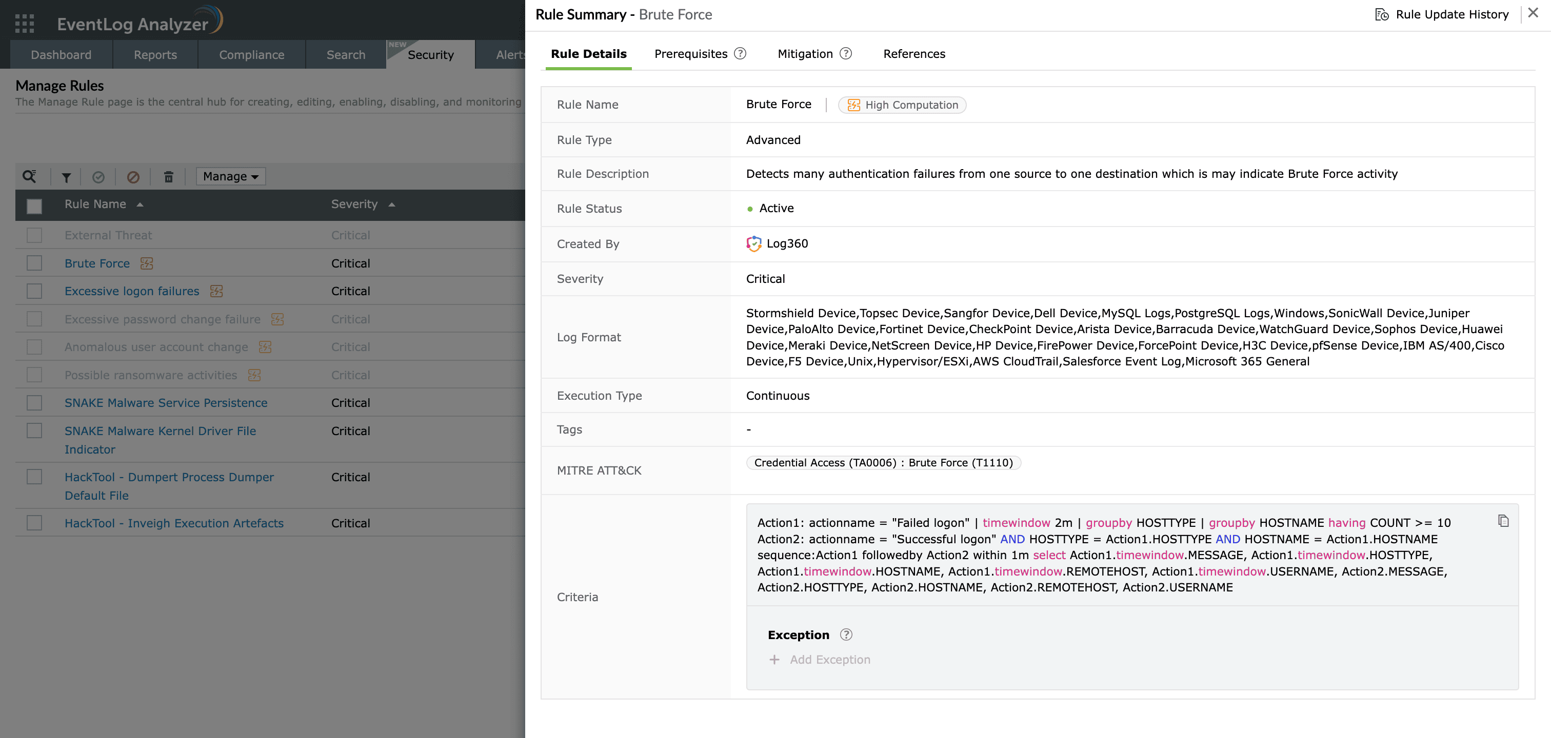Click the Rule Update History icon

click(x=1382, y=14)
